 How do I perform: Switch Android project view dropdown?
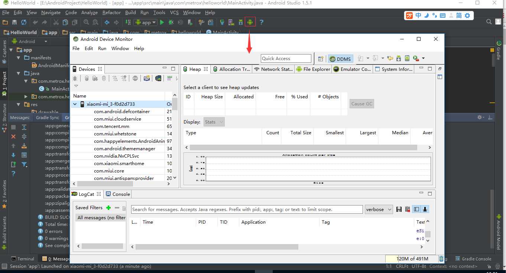pos(30,42)
